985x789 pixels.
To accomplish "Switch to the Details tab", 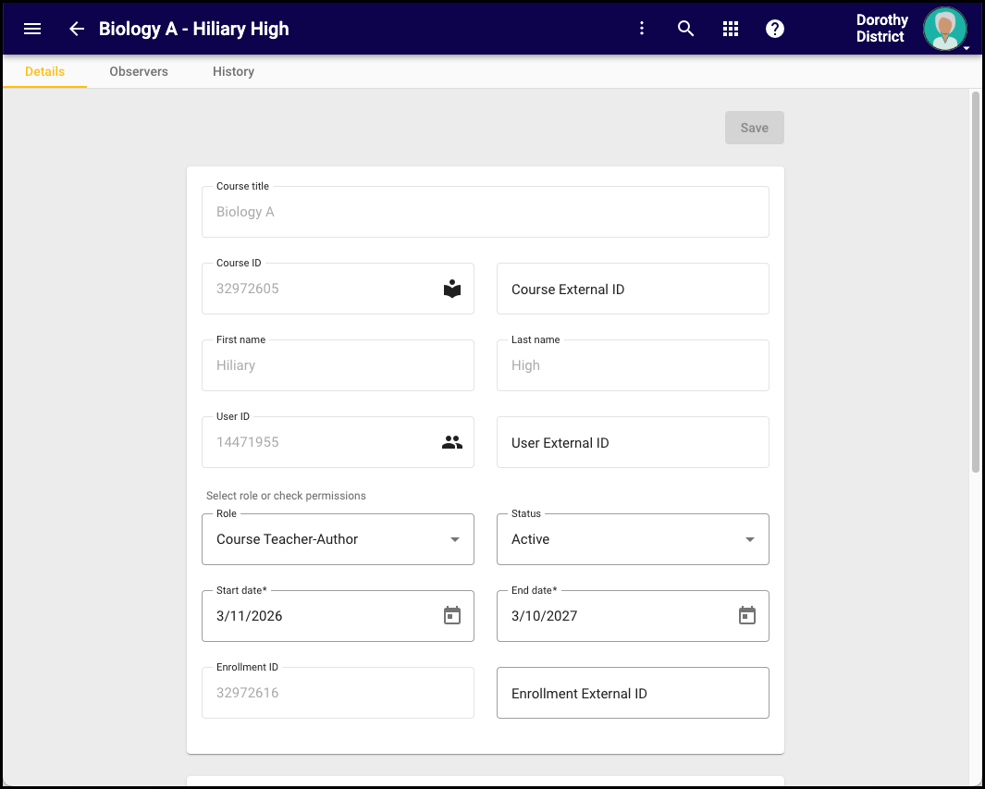I will coord(44,71).
